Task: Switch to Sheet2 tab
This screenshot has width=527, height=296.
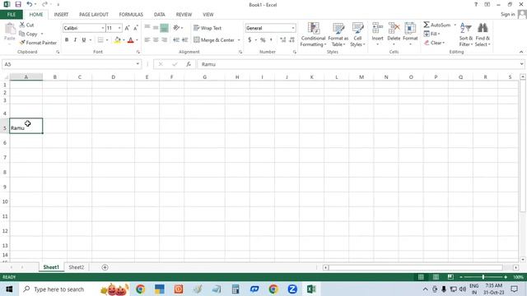Action: [77, 267]
